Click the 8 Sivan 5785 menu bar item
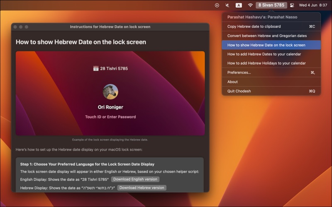 (271, 5)
